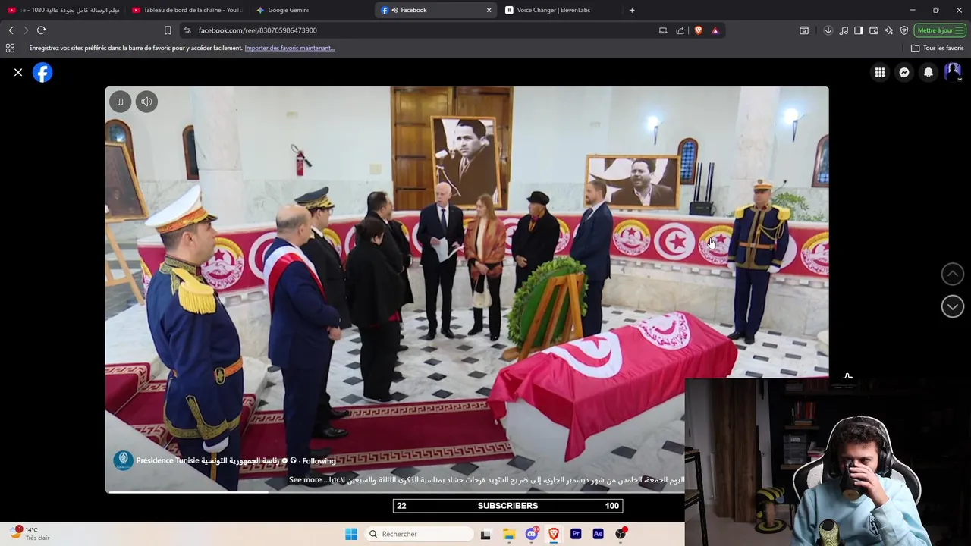The height and width of the screenshot is (546, 971).
Task: Install app or cast icon in address bar
Action: 663,30
